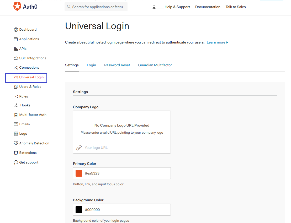
Task: Click the #000000 background color field
Action: point(122,210)
